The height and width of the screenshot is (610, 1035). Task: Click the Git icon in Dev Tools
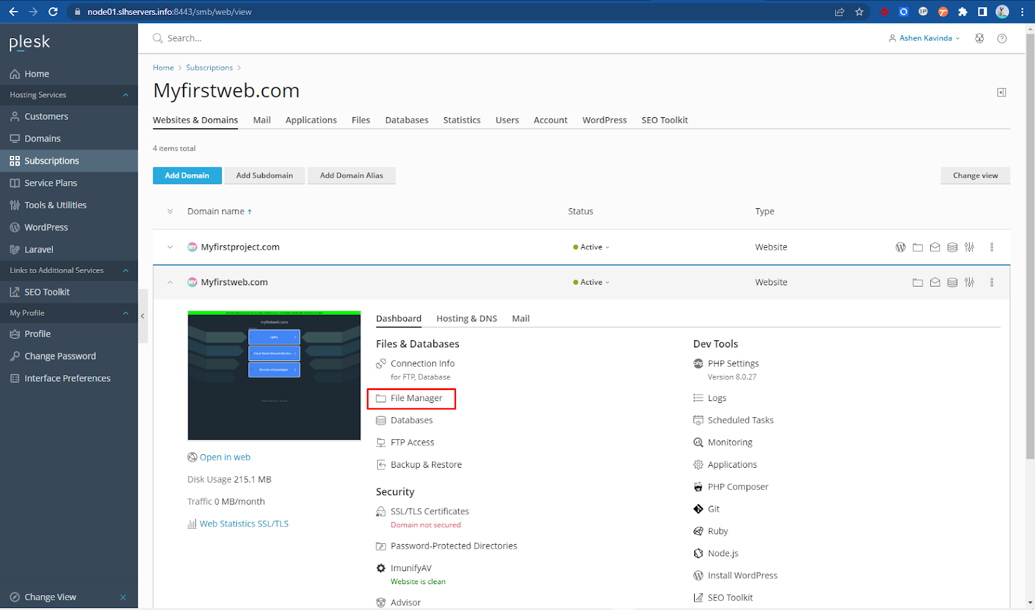[x=698, y=509]
